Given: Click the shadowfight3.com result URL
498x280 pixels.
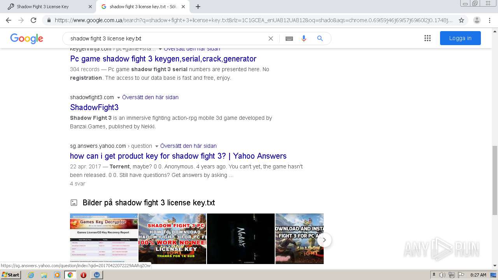Looking at the screenshot, I should (x=92, y=97).
